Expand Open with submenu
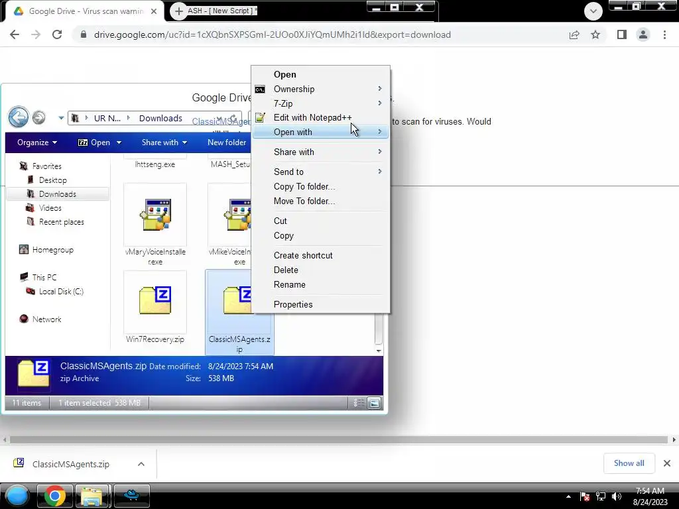 coord(320,132)
